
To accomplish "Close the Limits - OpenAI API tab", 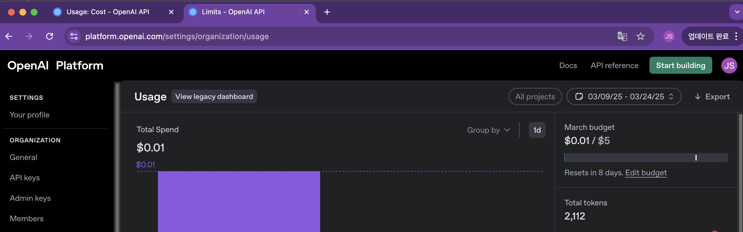I will [306, 12].
